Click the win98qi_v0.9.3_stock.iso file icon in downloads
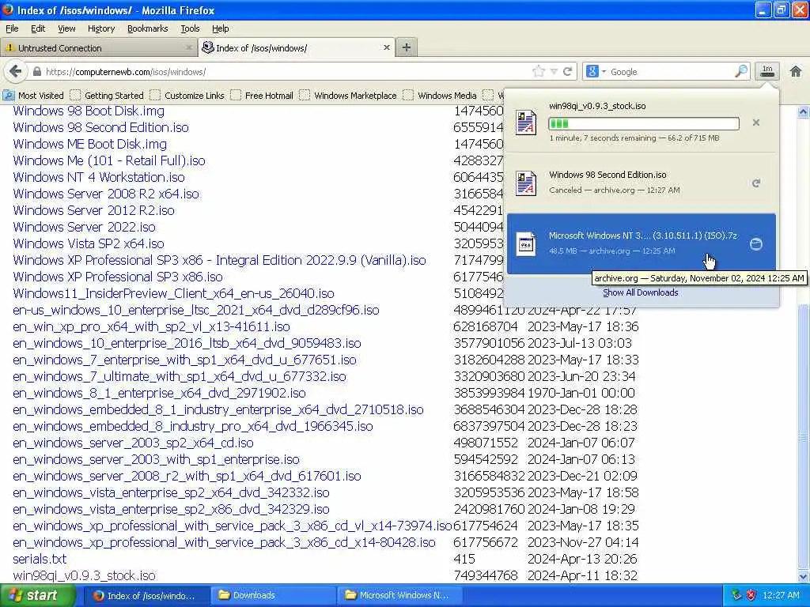810x607 pixels. click(x=526, y=123)
